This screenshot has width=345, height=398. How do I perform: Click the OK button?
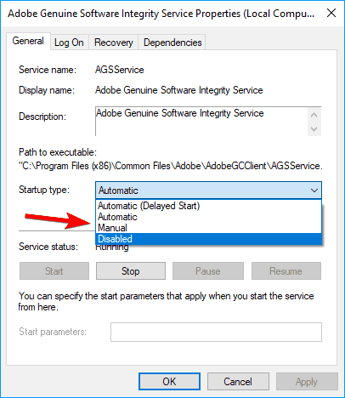pyautogui.click(x=169, y=382)
